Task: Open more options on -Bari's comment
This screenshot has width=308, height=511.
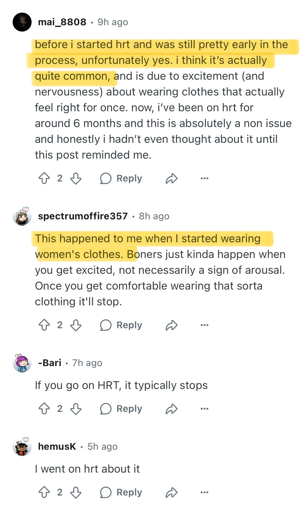Action: coord(204,409)
